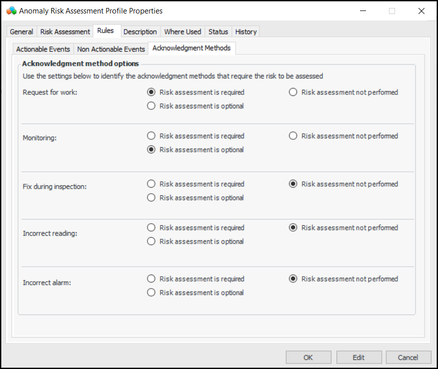Require risk assessment for Fix during inspection

pos(151,184)
